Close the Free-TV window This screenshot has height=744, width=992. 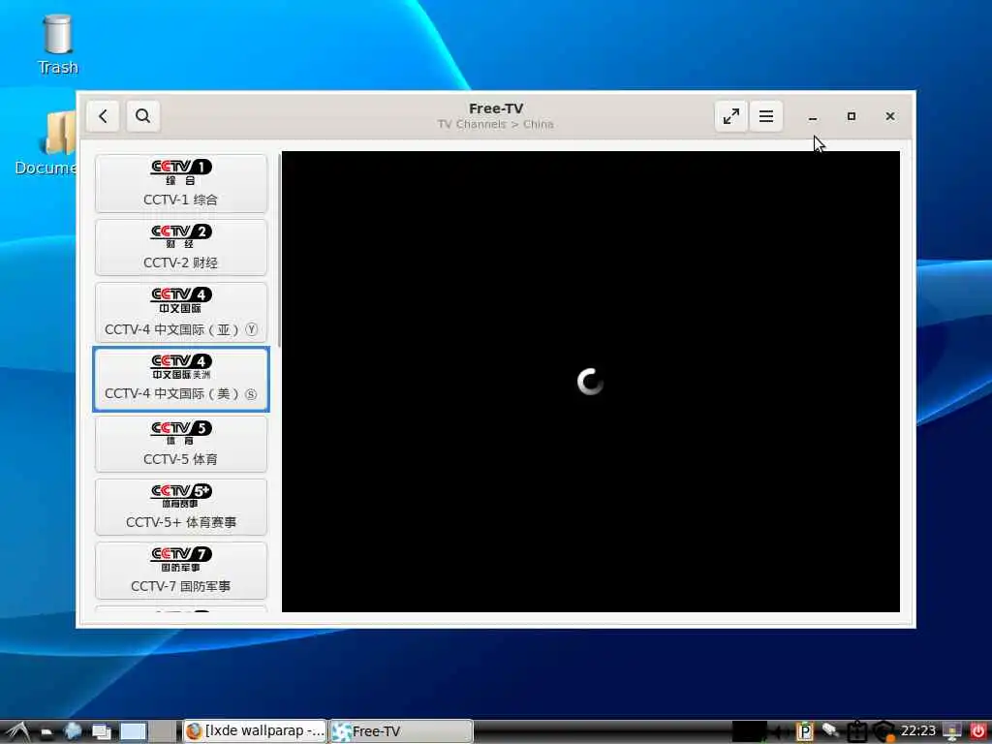coord(889,116)
